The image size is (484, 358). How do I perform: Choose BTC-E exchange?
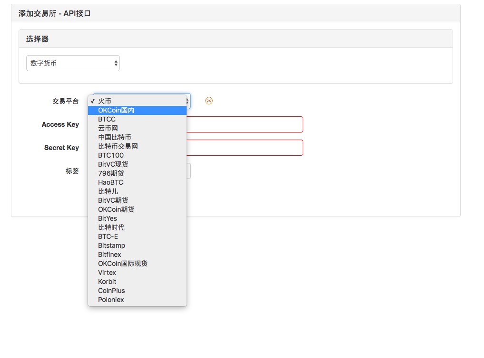pos(138,236)
